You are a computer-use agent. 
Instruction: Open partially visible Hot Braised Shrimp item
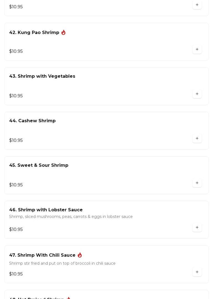click(37, 298)
